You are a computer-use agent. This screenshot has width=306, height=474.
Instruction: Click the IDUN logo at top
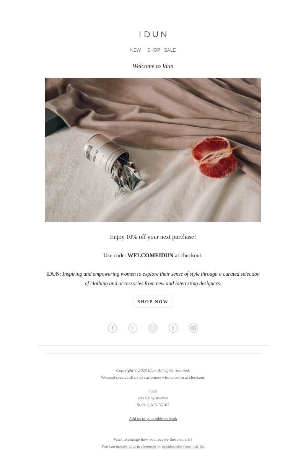click(x=153, y=34)
